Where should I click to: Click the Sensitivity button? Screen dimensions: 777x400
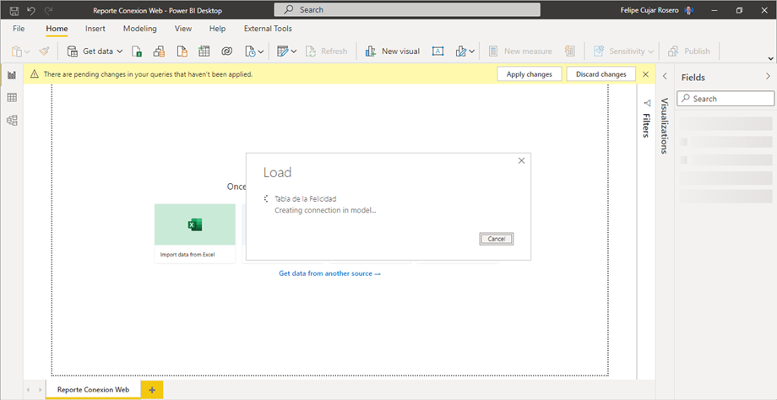623,51
